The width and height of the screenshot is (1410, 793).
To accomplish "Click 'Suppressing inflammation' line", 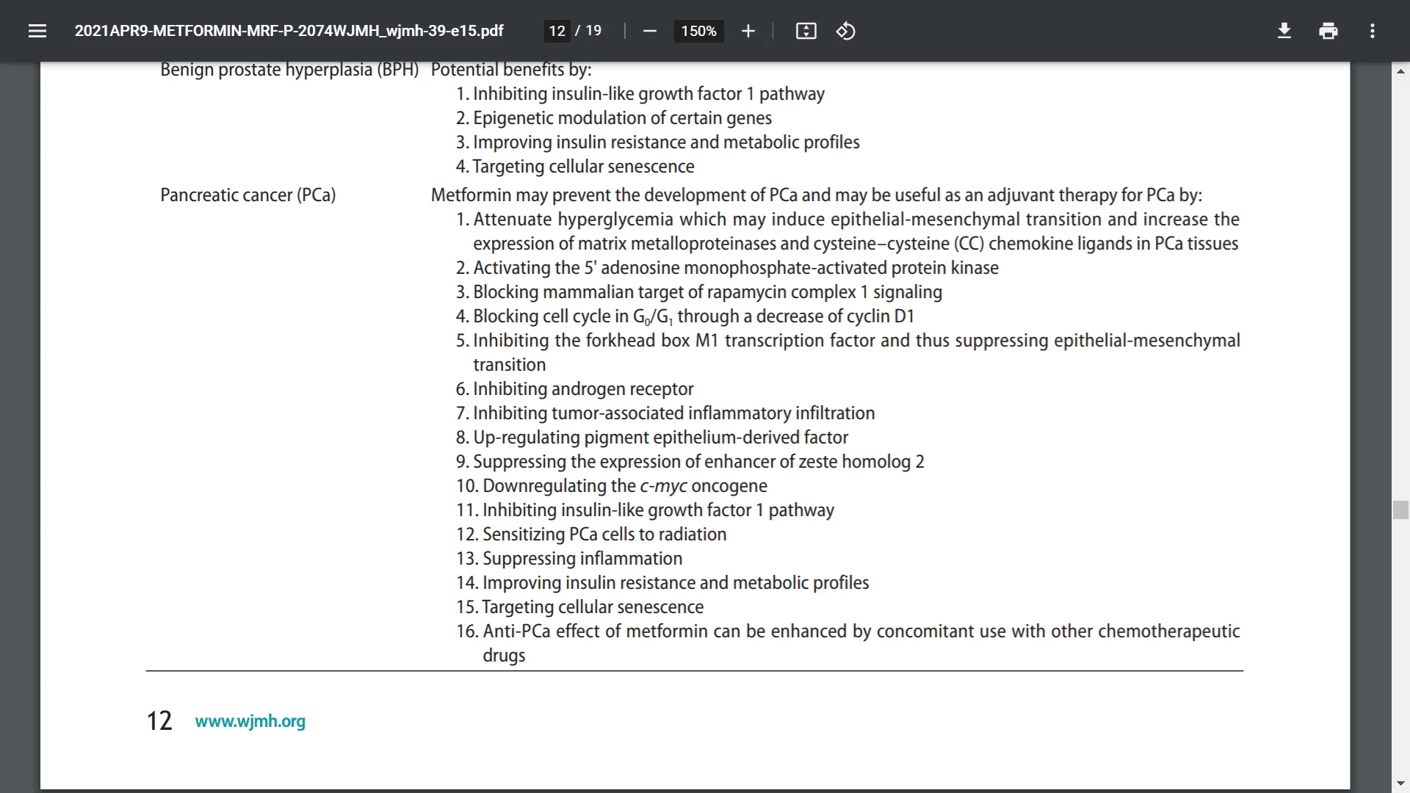I will [569, 559].
